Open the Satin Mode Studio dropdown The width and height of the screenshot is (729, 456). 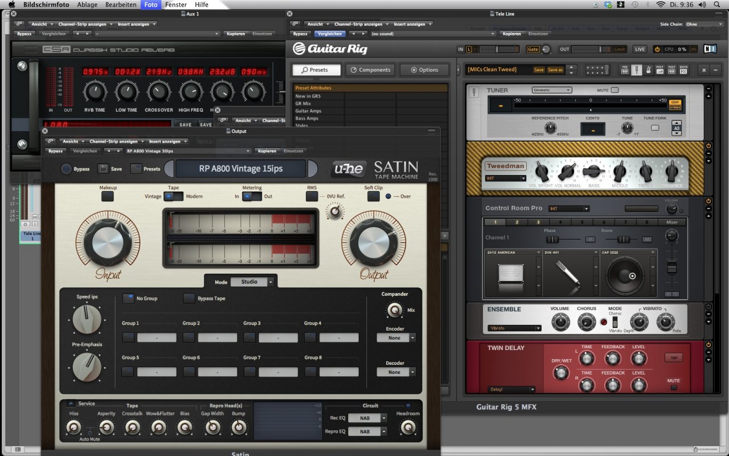252,282
